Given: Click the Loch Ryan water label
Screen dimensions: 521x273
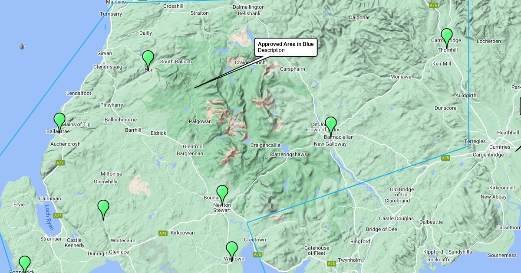Looking at the screenshot, I should 49,216.
